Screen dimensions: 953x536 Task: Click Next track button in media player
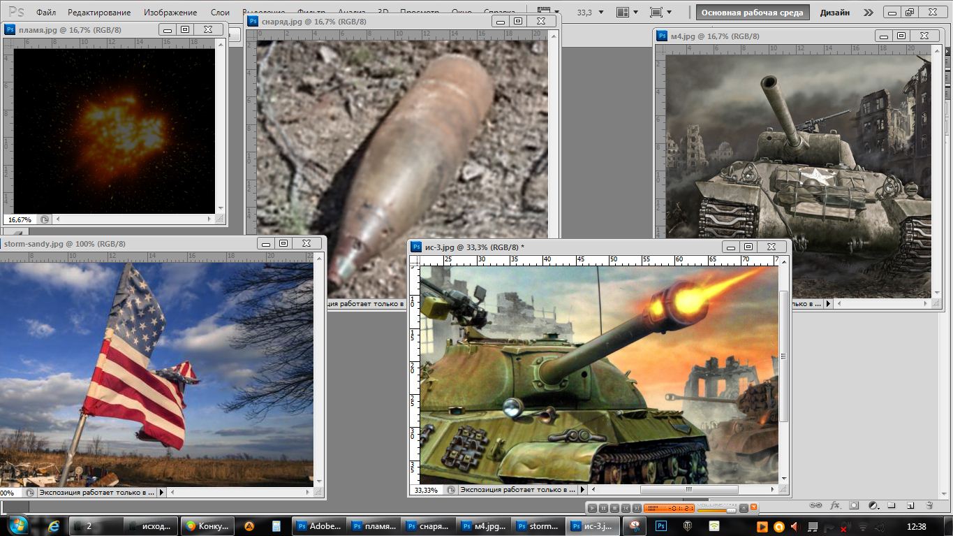coord(636,508)
